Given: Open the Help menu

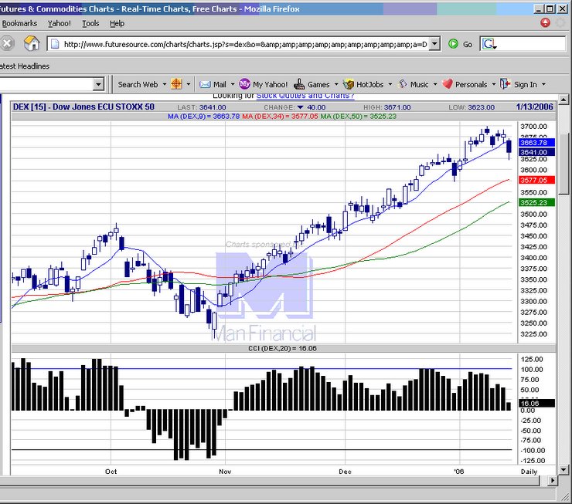Looking at the screenshot, I should click(x=117, y=23).
